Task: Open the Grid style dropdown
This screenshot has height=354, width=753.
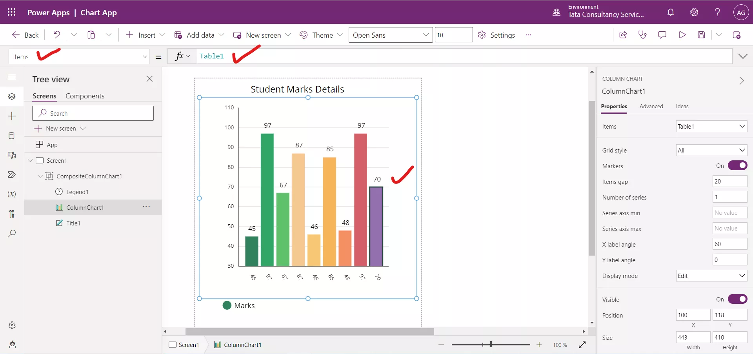Action: tap(711, 150)
